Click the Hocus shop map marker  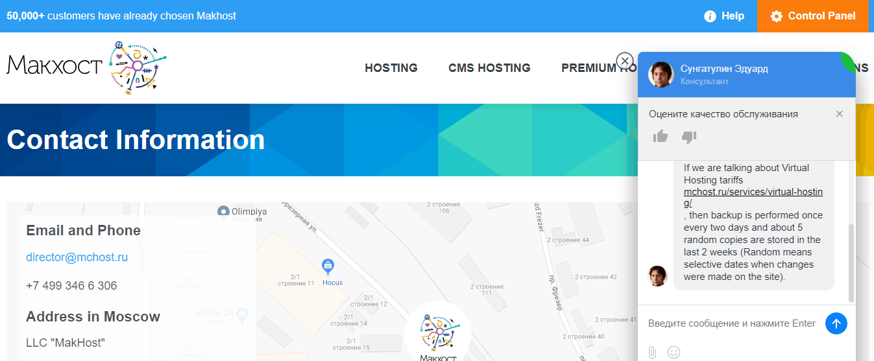(328, 266)
